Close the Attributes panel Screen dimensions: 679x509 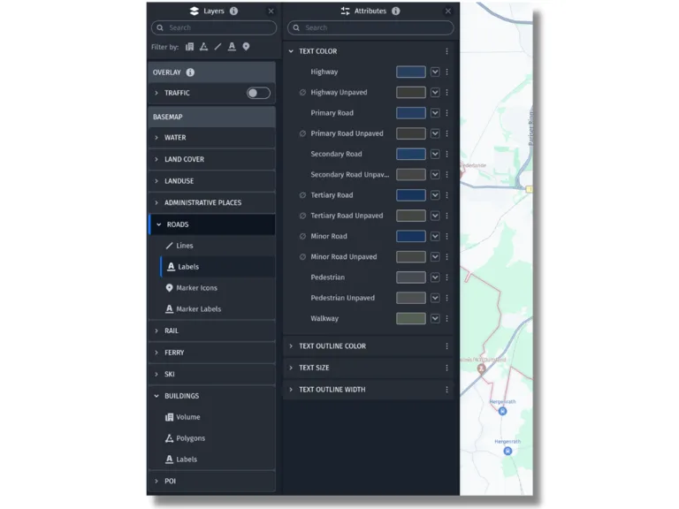click(x=448, y=11)
